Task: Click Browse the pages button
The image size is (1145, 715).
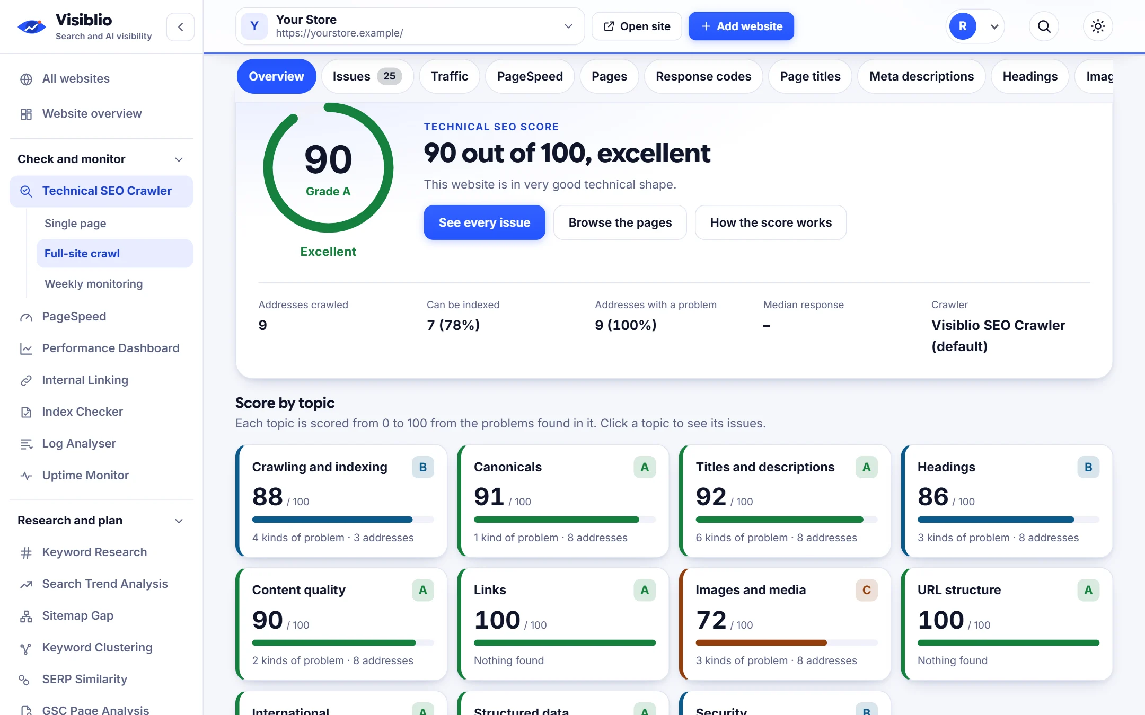Action: (620, 222)
